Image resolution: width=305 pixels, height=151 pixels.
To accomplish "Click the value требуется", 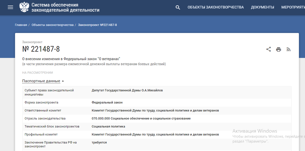I will pyautogui.click(x=99, y=143).
